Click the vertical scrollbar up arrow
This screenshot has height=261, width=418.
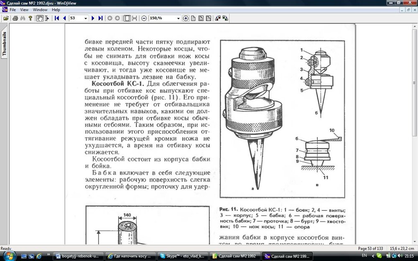[415, 26]
